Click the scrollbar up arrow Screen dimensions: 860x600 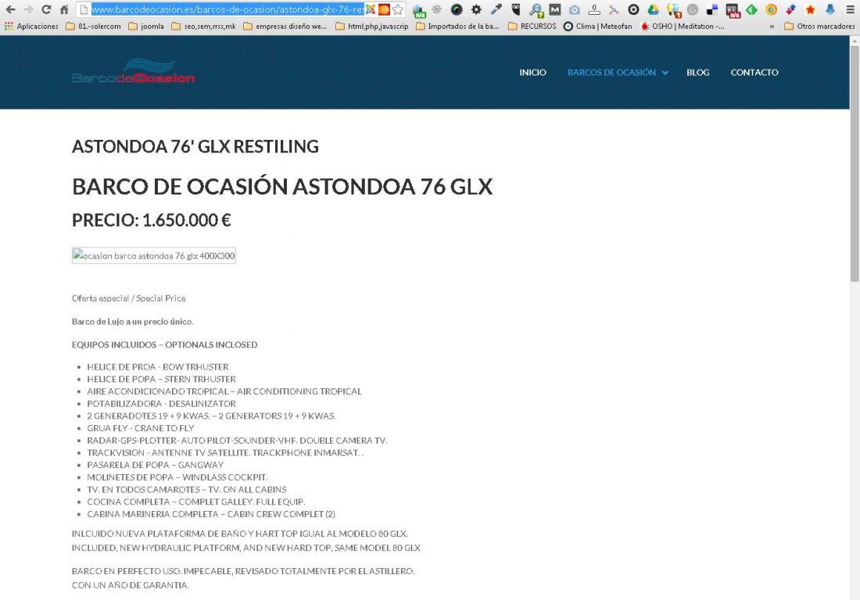855,41
